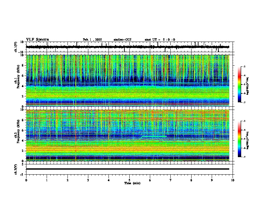Click the "-5" tick on ch.3(V) axis
Image resolution: width=262 pixels, height=202 pixels.
point(22,174)
